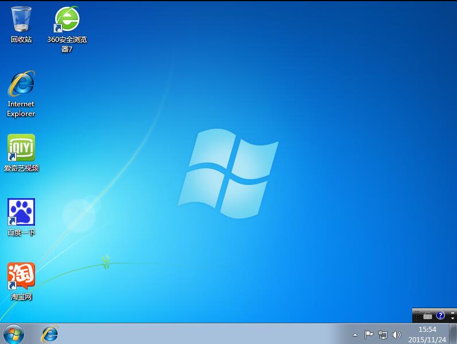The image size is (457, 344).
Task: Click the network connection tray icon
Action: (x=382, y=334)
